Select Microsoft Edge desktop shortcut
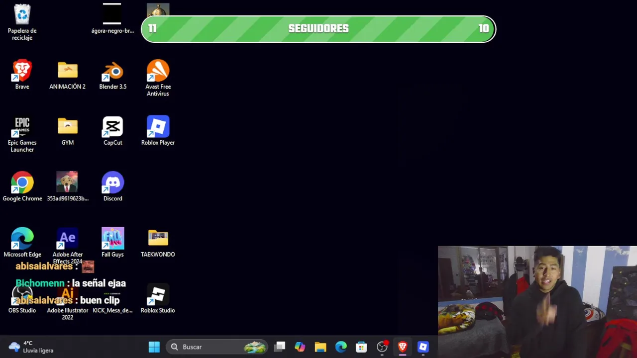637x358 pixels. click(x=22, y=243)
